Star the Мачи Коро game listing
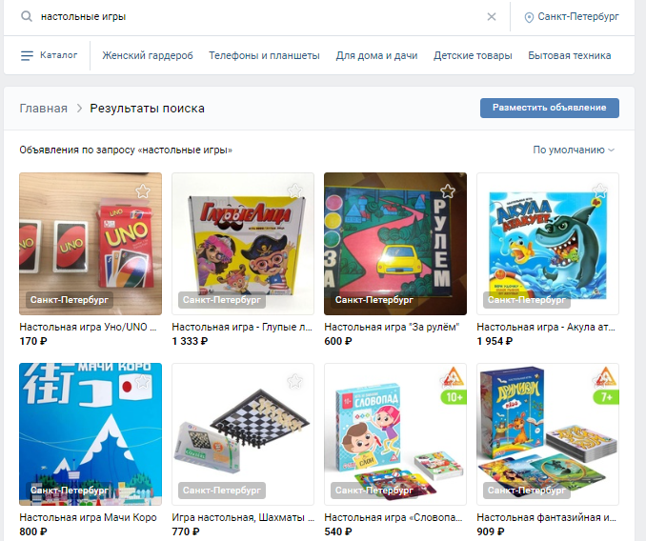This screenshot has width=646, height=541. pyautogui.click(x=143, y=382)
